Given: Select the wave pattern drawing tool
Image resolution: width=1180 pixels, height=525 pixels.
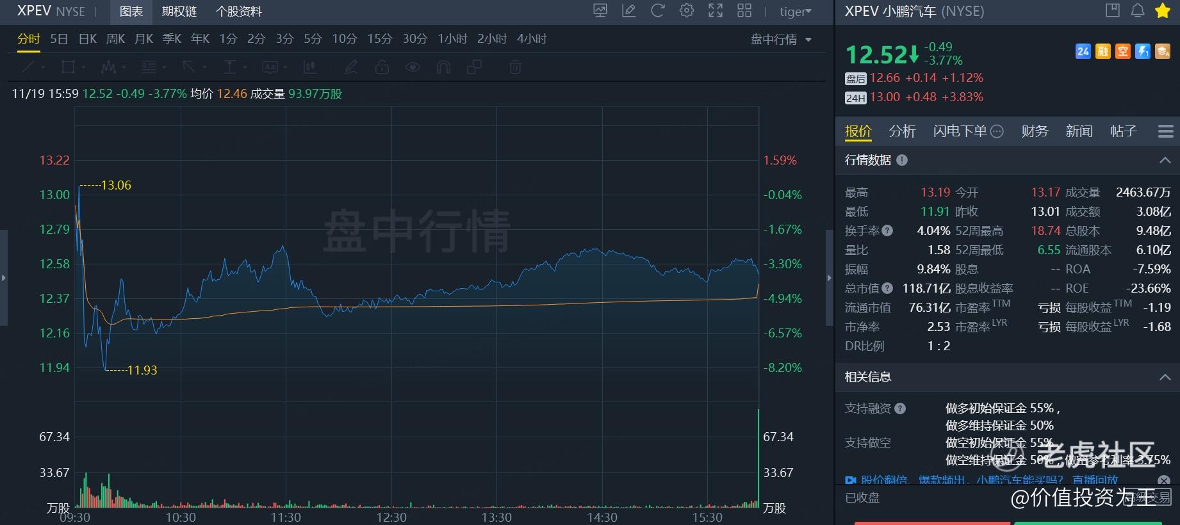Looking at the screenshot, I should pos(108,67).
